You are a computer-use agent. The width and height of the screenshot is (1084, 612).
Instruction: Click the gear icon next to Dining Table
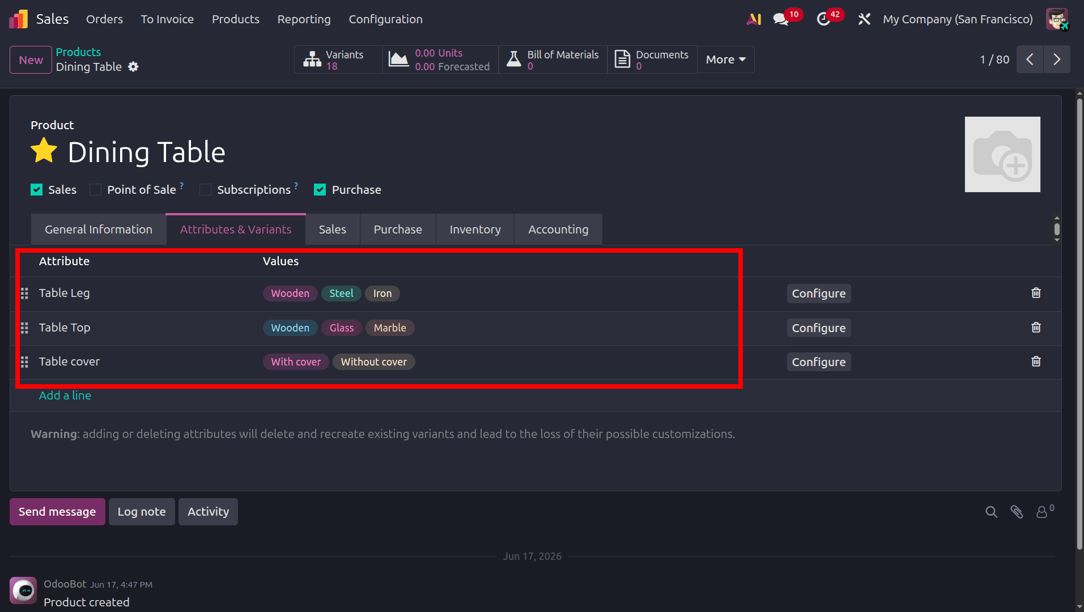tap(133, 67)
